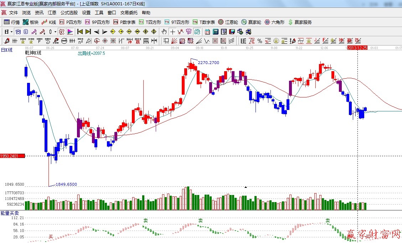
Task: Open the calculator icon in toolbar
Action: click(x=215, y=32)
